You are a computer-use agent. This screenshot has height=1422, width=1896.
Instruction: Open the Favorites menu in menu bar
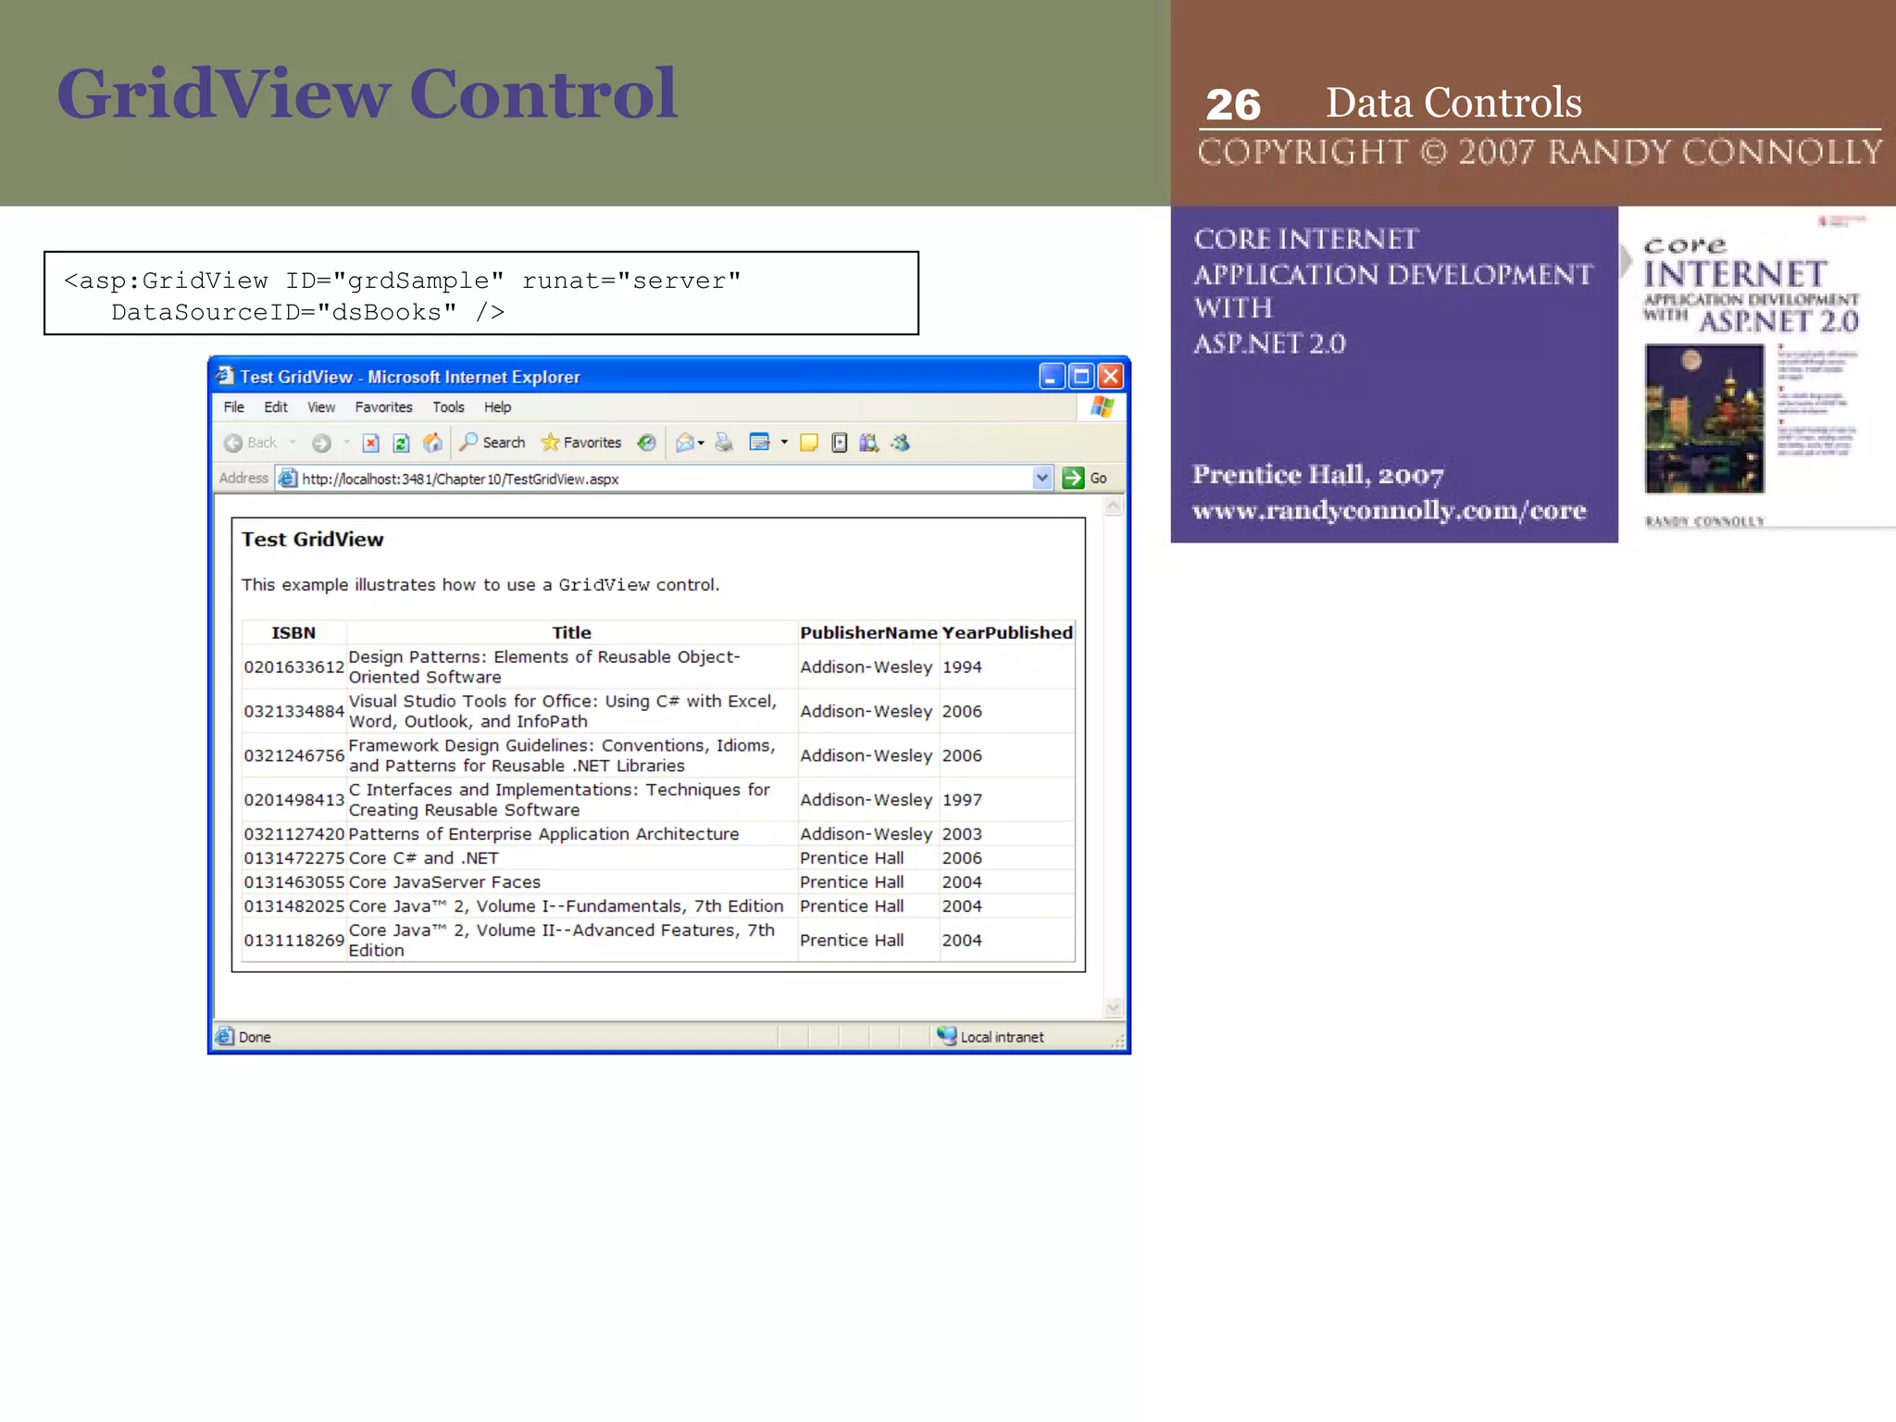[383, 407]
